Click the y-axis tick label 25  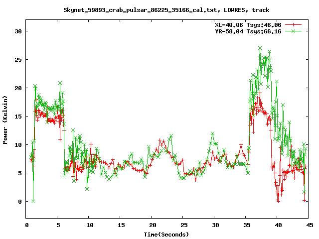(18, 60)
